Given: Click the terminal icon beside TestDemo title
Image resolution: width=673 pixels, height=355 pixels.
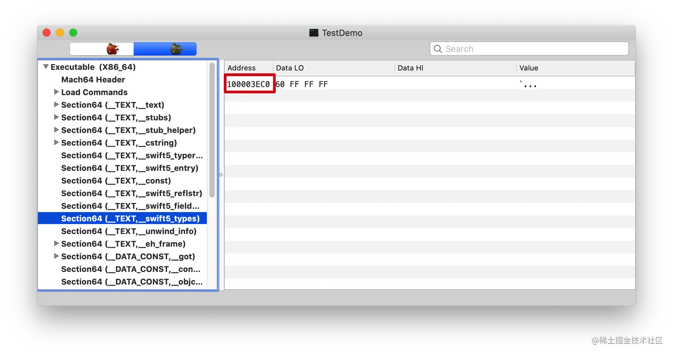Looking at the screenshot, I should click(x=314, y=33).
